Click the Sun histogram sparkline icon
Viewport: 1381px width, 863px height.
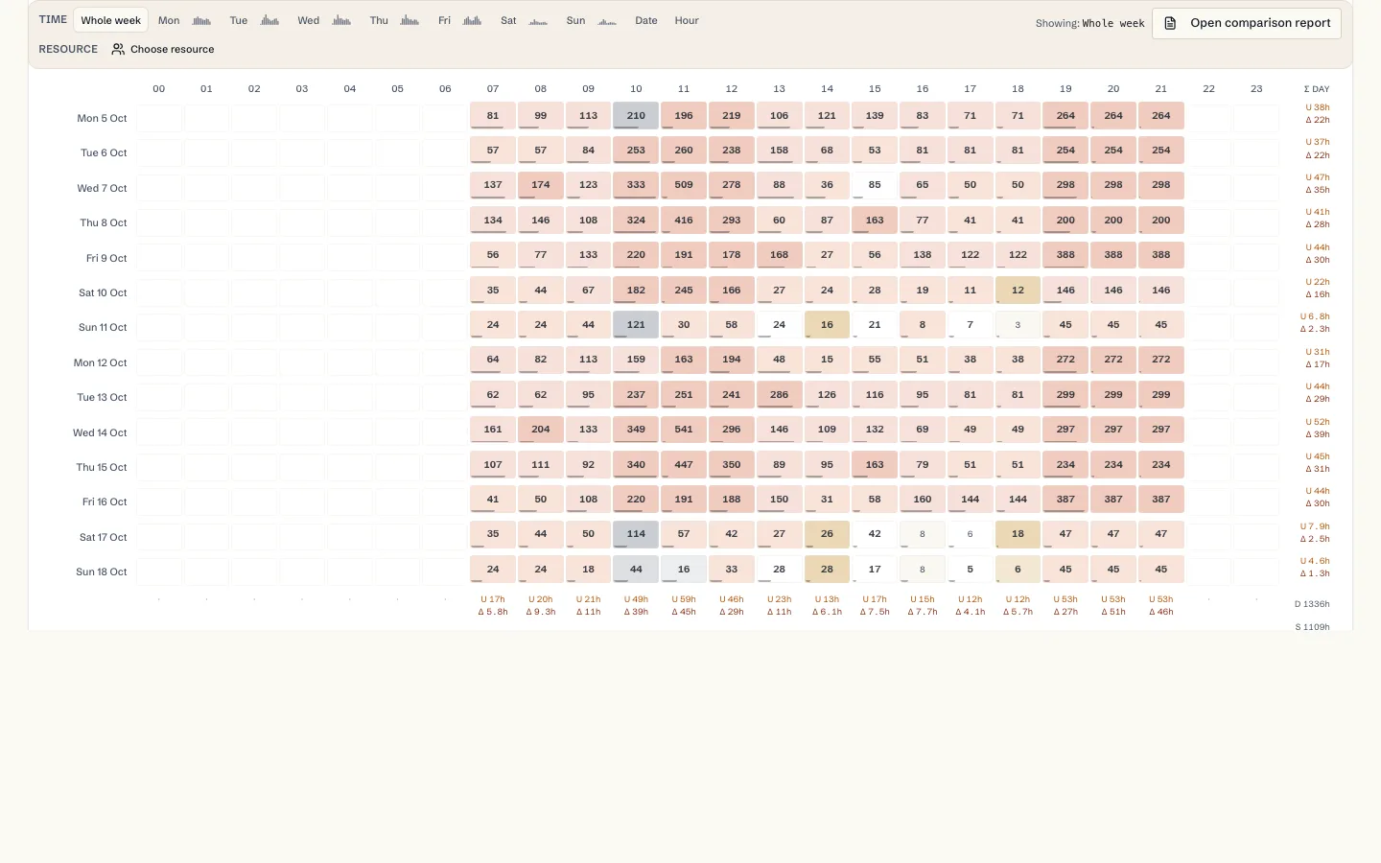pyautogui.click(x=607, y=21)
